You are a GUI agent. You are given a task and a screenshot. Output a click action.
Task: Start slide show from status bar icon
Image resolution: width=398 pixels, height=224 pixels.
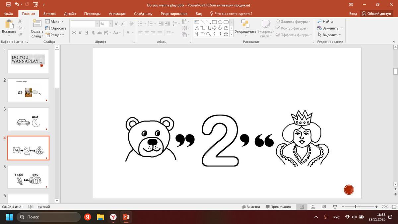pyautogui.click(x=335, y=206)
